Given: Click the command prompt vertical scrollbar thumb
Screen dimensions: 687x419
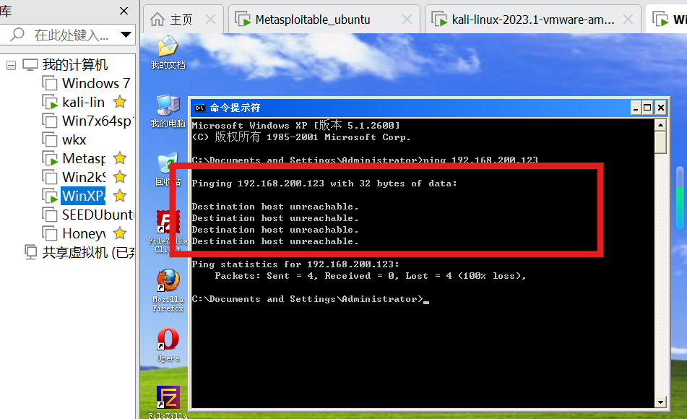Looking at the screenshot, I should (x=661, y=142).
